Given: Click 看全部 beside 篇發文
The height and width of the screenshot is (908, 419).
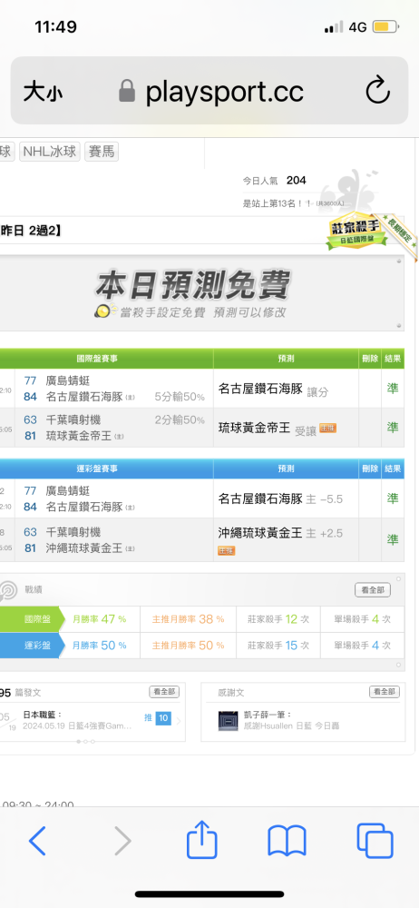Looking at the screenshot, I should (x=164, y=692).
